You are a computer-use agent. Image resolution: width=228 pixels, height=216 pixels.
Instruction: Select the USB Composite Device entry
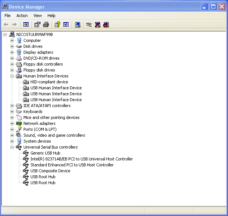pos(50,171)
